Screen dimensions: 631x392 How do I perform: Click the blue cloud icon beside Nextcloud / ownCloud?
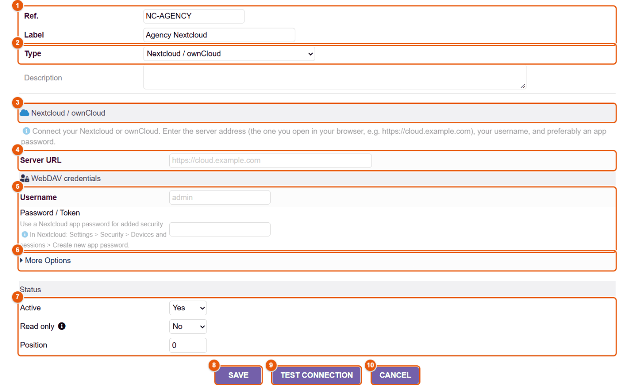(x=24, y=113)
